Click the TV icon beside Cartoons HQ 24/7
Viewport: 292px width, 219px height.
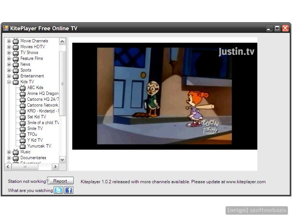[x=23, y=99]
